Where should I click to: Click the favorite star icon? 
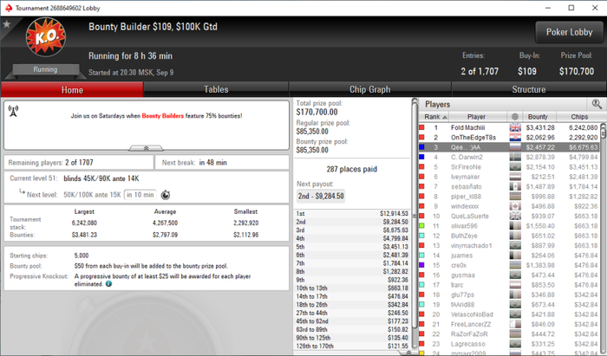coord(7,24)
